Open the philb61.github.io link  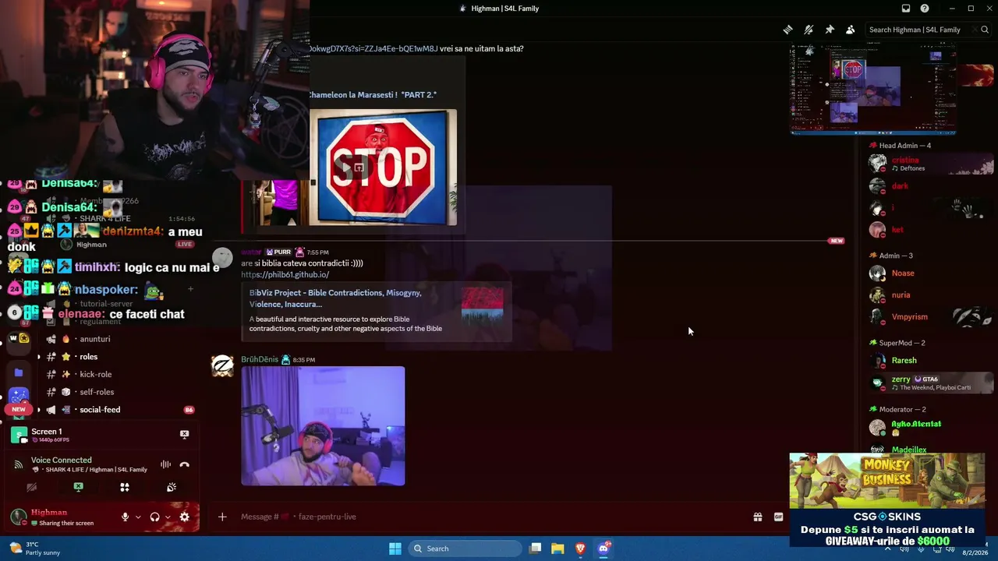285,274
